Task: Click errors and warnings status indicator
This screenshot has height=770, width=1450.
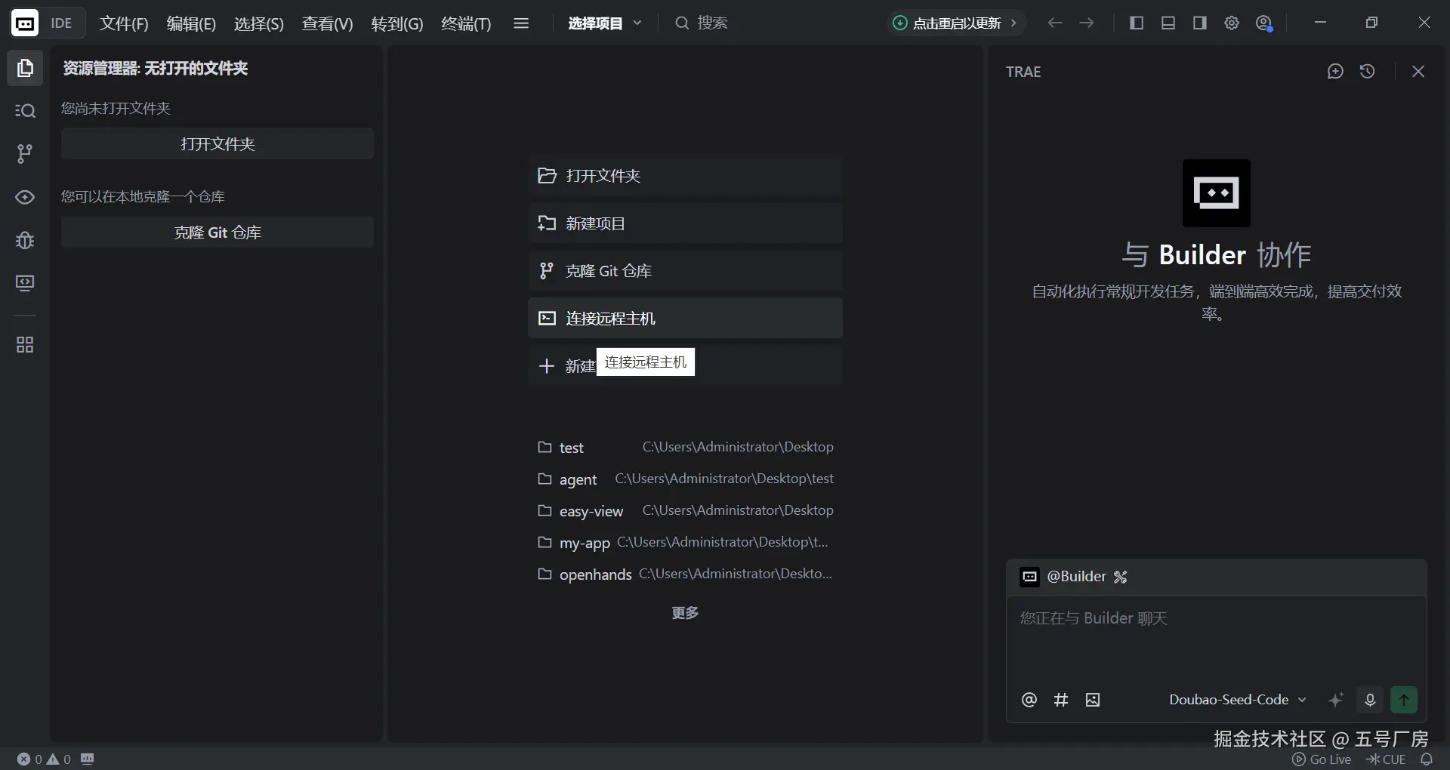Action: [x=44, y=759]
